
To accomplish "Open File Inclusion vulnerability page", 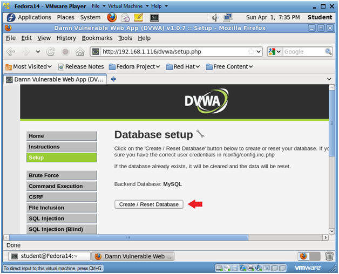I will click(62, 208).
